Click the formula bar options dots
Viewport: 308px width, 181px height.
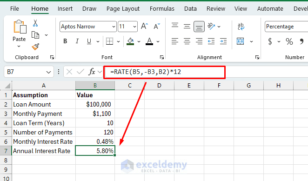pyautogui.click(x=59, y=72)
